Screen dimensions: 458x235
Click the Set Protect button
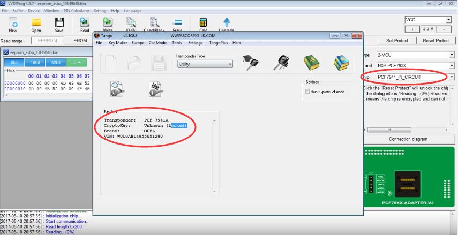(x=397, y=41)
